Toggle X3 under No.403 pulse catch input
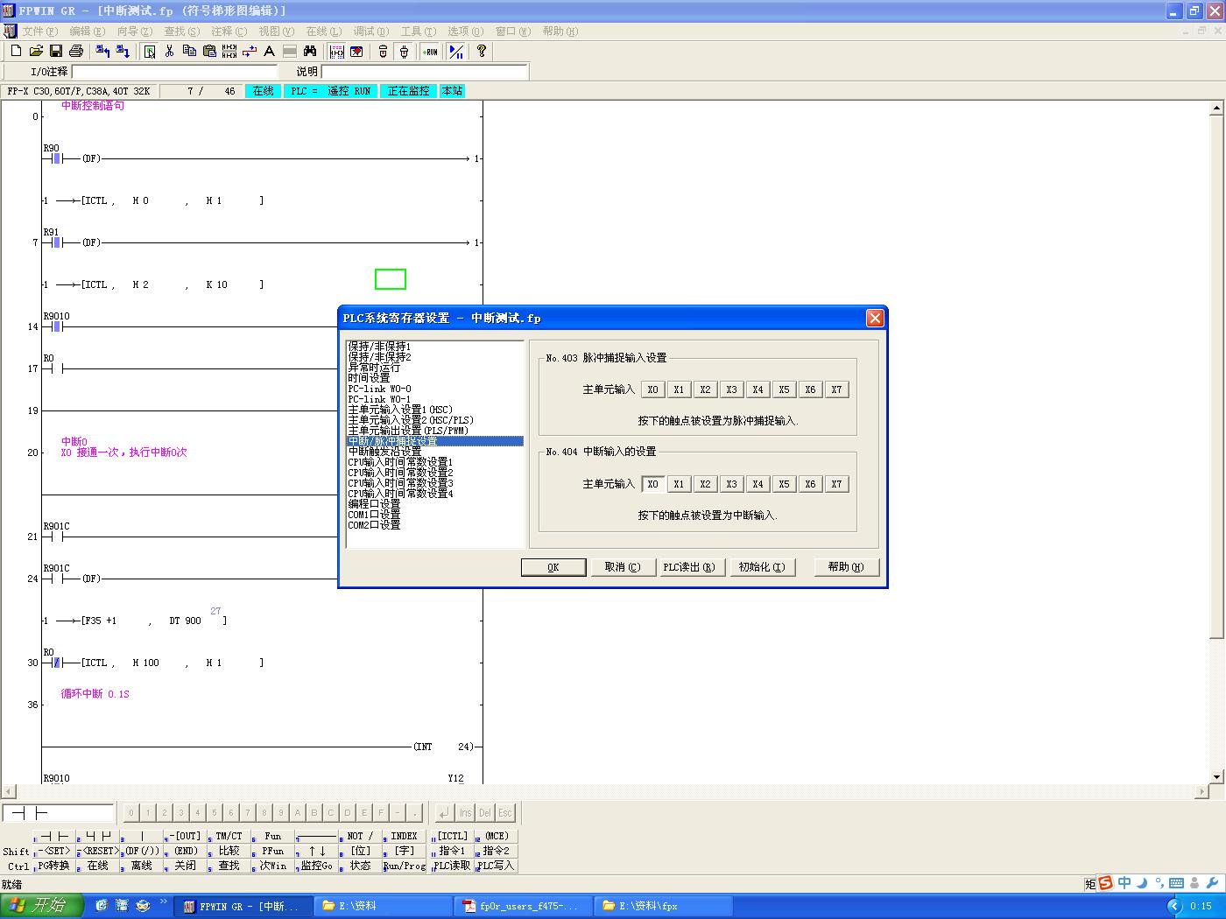The height and width of the screenshot is (919, 1226). click(731, 389)
